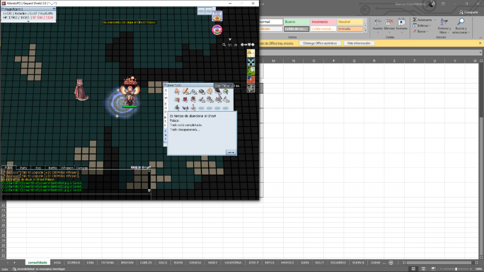Open the Formato cells icon
The height and width of the screenshot is (272, 484).
(x=402, y=22)
